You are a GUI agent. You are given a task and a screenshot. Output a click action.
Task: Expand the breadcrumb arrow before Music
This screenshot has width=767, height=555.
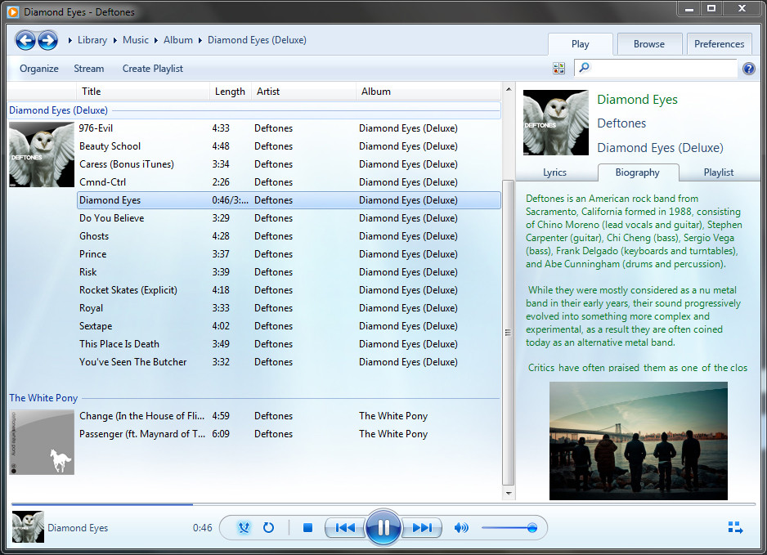click(x=115, y=40)
